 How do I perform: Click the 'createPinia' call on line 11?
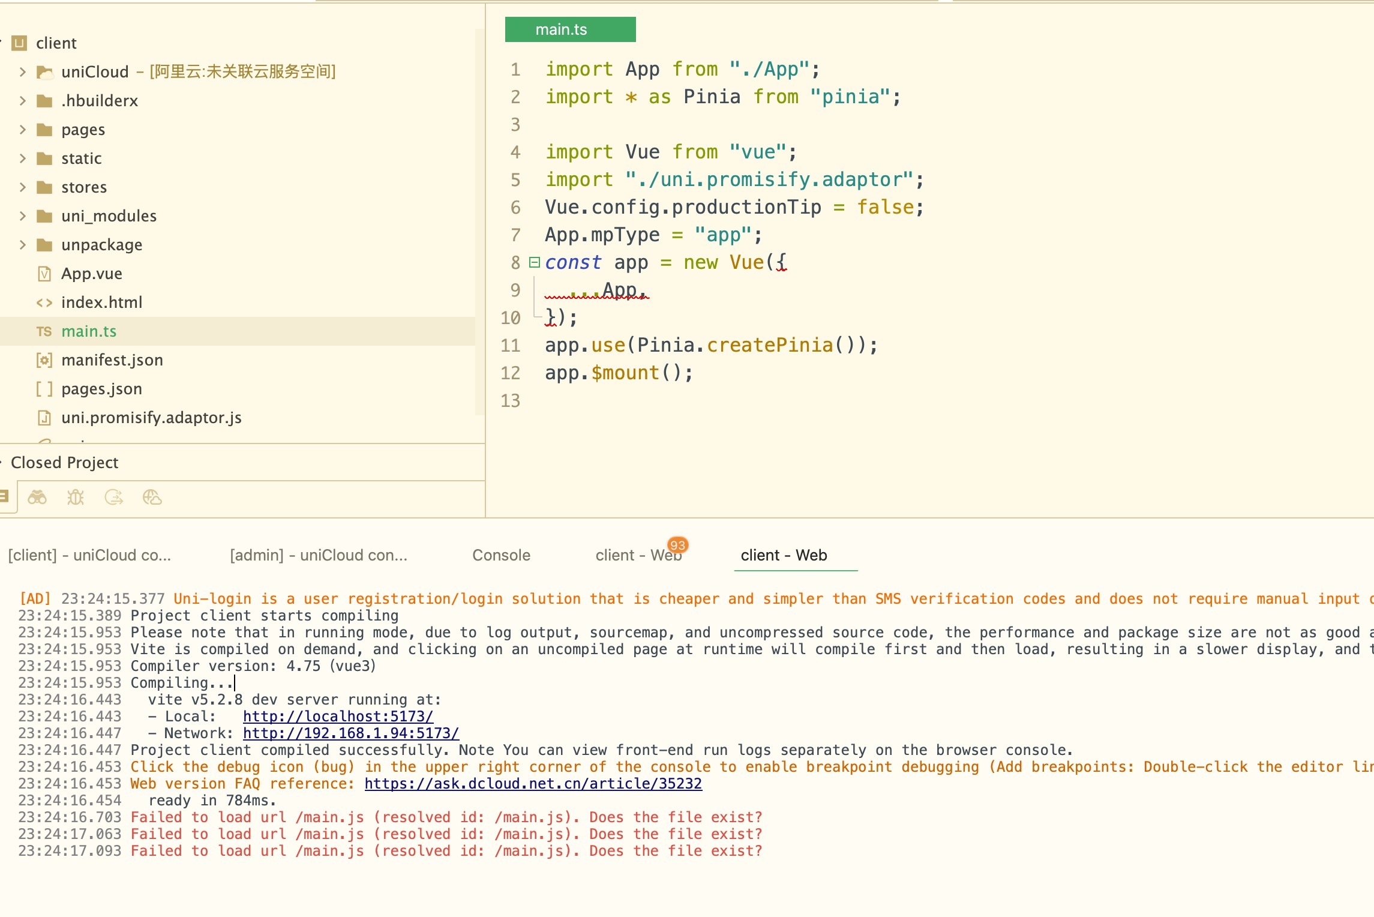[770, 345]
